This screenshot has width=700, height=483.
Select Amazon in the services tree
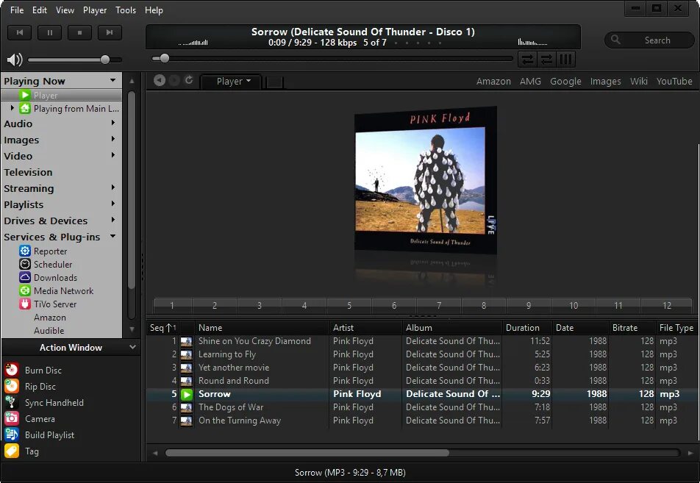pos(50,318)
